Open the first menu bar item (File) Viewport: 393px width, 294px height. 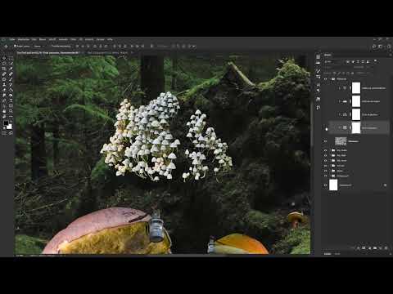(x=12, y=39)
